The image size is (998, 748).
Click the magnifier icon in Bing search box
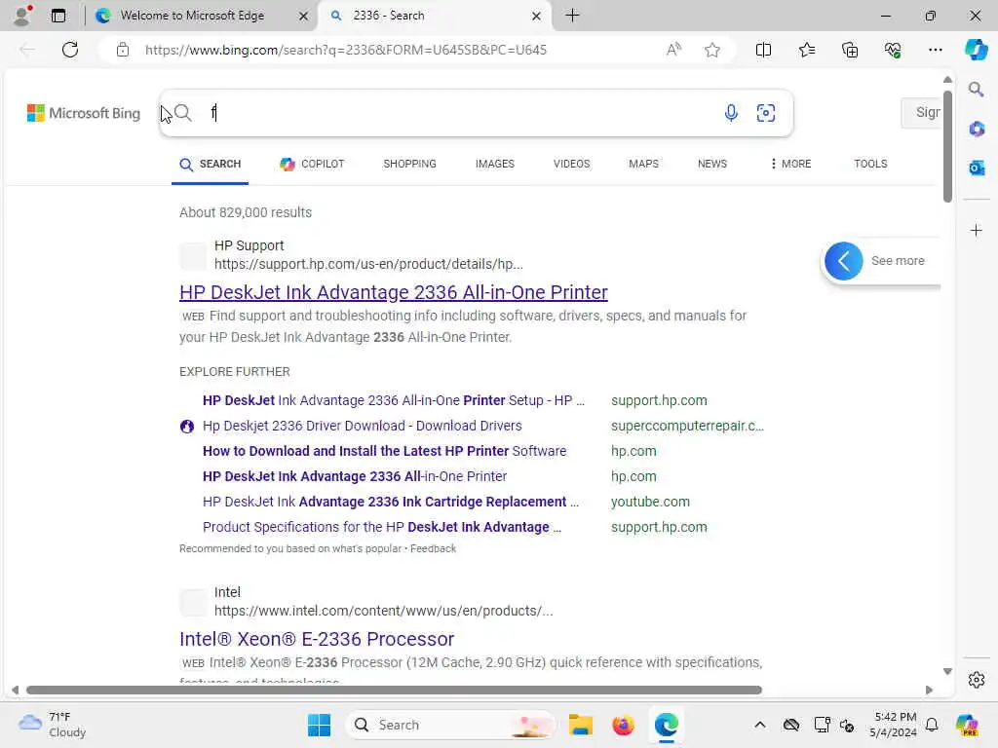[182, 113]
